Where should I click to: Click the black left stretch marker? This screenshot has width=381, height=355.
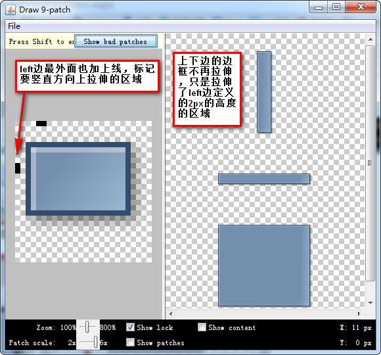pos(18,168)
